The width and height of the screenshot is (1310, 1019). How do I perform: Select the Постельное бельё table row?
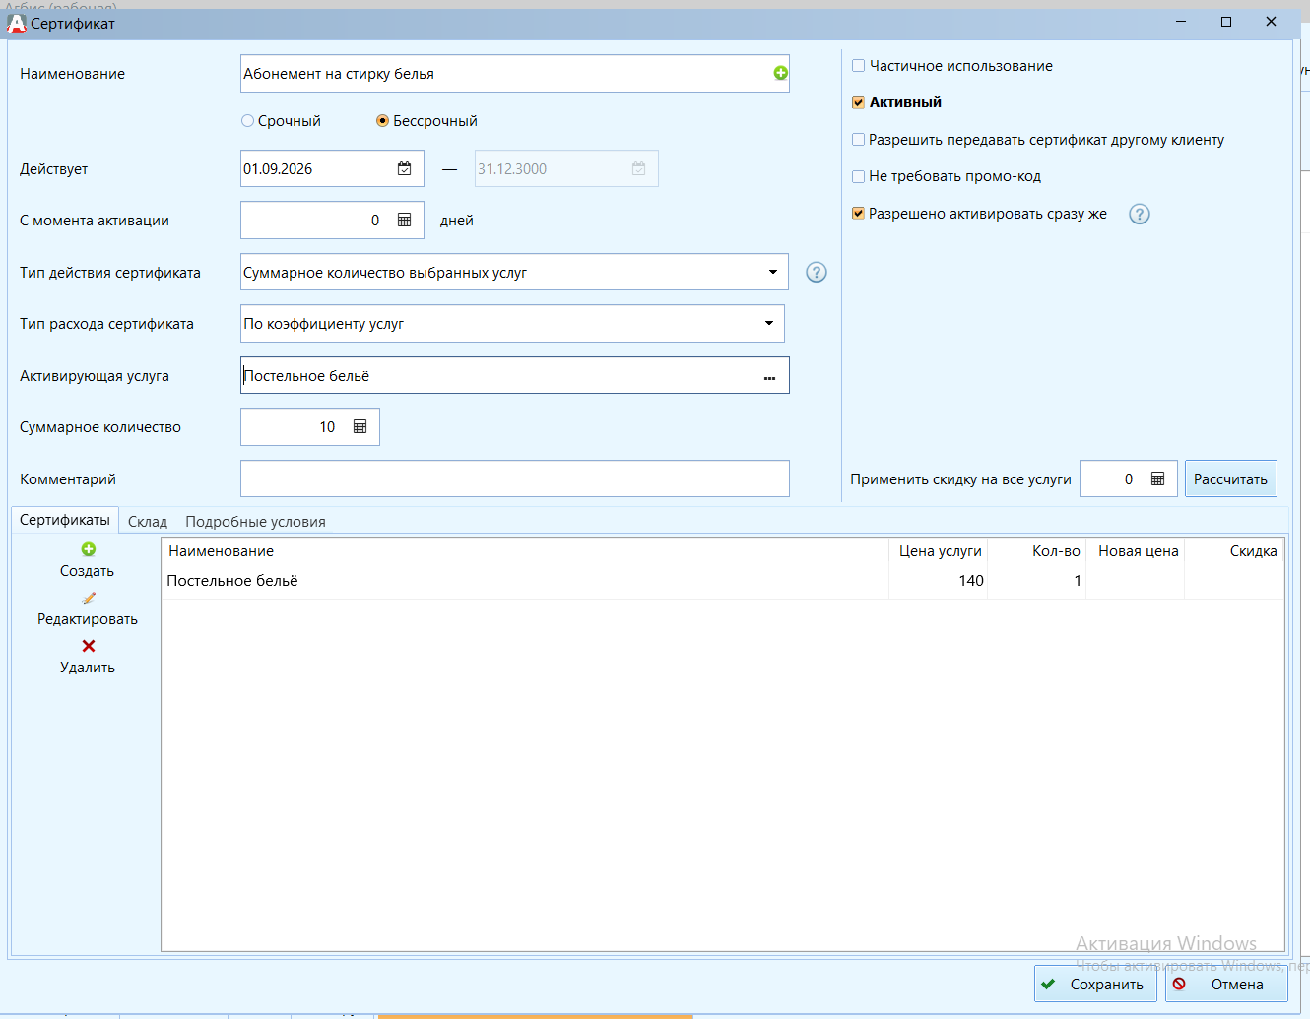pos(723,581)
